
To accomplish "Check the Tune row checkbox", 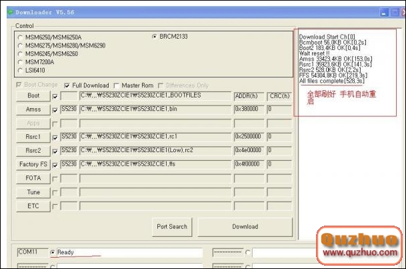I will point(55,192).
